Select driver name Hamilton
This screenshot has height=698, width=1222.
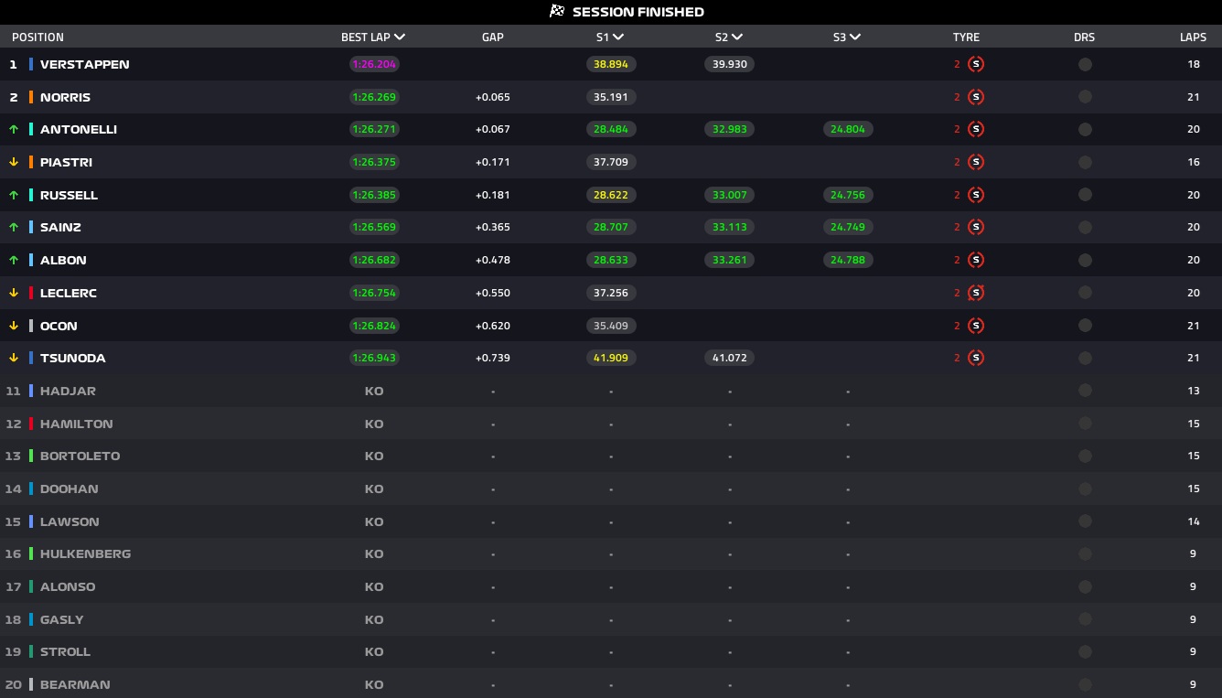click(77, 424)
